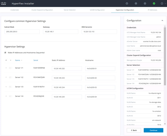The height and width of the screenshot is (136, 167).
Task: Go to the Cluster Expand Configuration tab
Action: pos(42,10)
